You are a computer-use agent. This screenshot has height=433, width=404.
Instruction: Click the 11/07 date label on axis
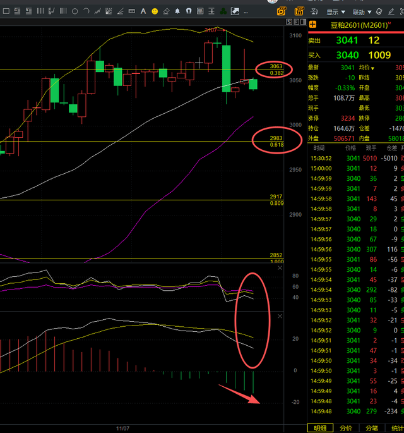click(x=122, y=429)
